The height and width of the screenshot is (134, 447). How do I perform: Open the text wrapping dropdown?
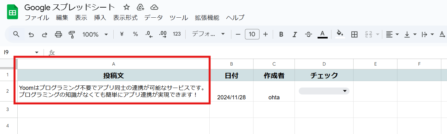(428, 34)
